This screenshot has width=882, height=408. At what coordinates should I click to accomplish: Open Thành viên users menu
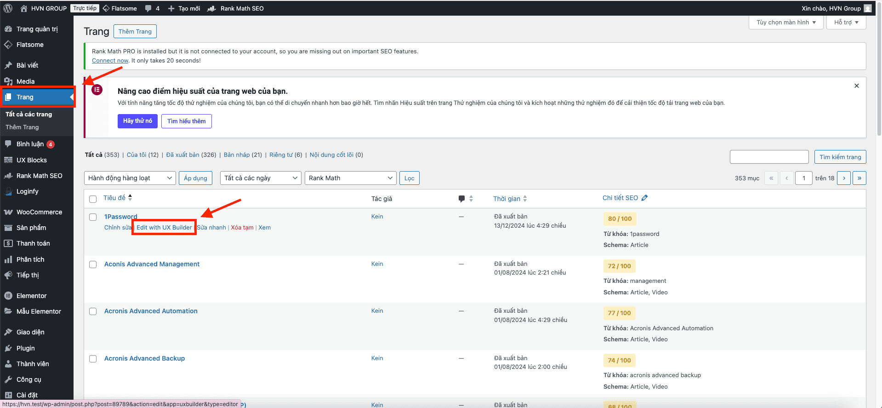coord(37,364)
